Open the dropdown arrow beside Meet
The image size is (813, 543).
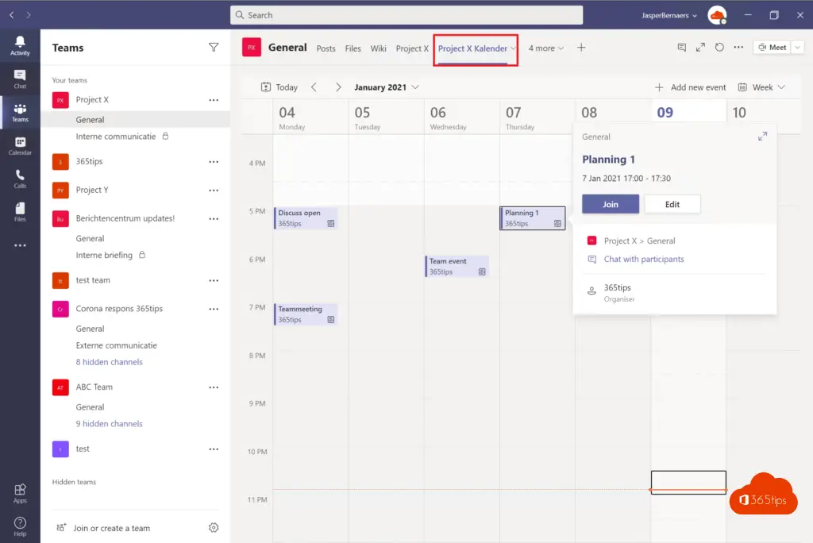pos(798,48)
